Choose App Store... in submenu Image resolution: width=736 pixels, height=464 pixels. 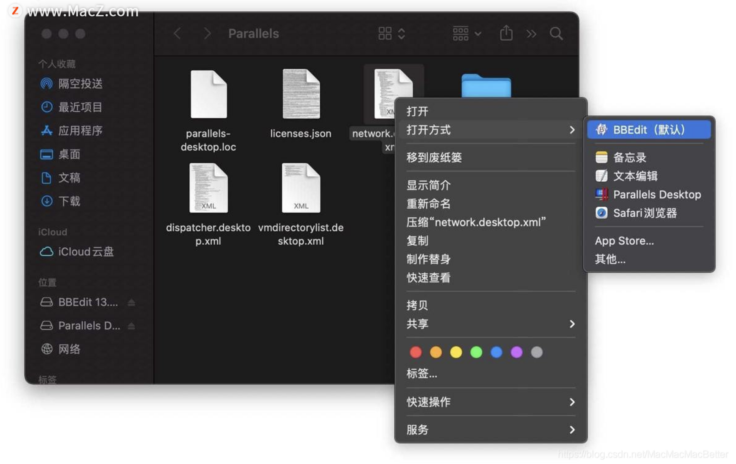tap(649, 241)
